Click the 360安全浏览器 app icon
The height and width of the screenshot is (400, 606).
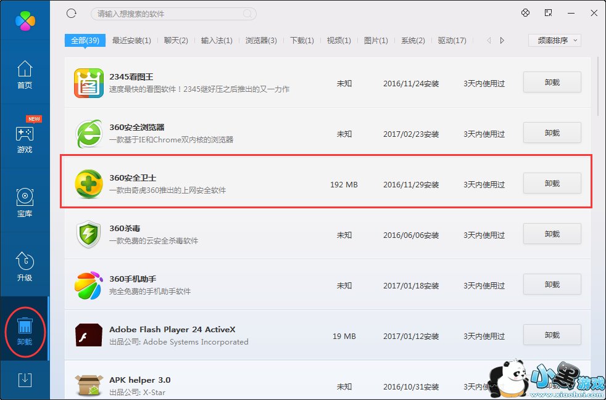(x=89, y=134)
